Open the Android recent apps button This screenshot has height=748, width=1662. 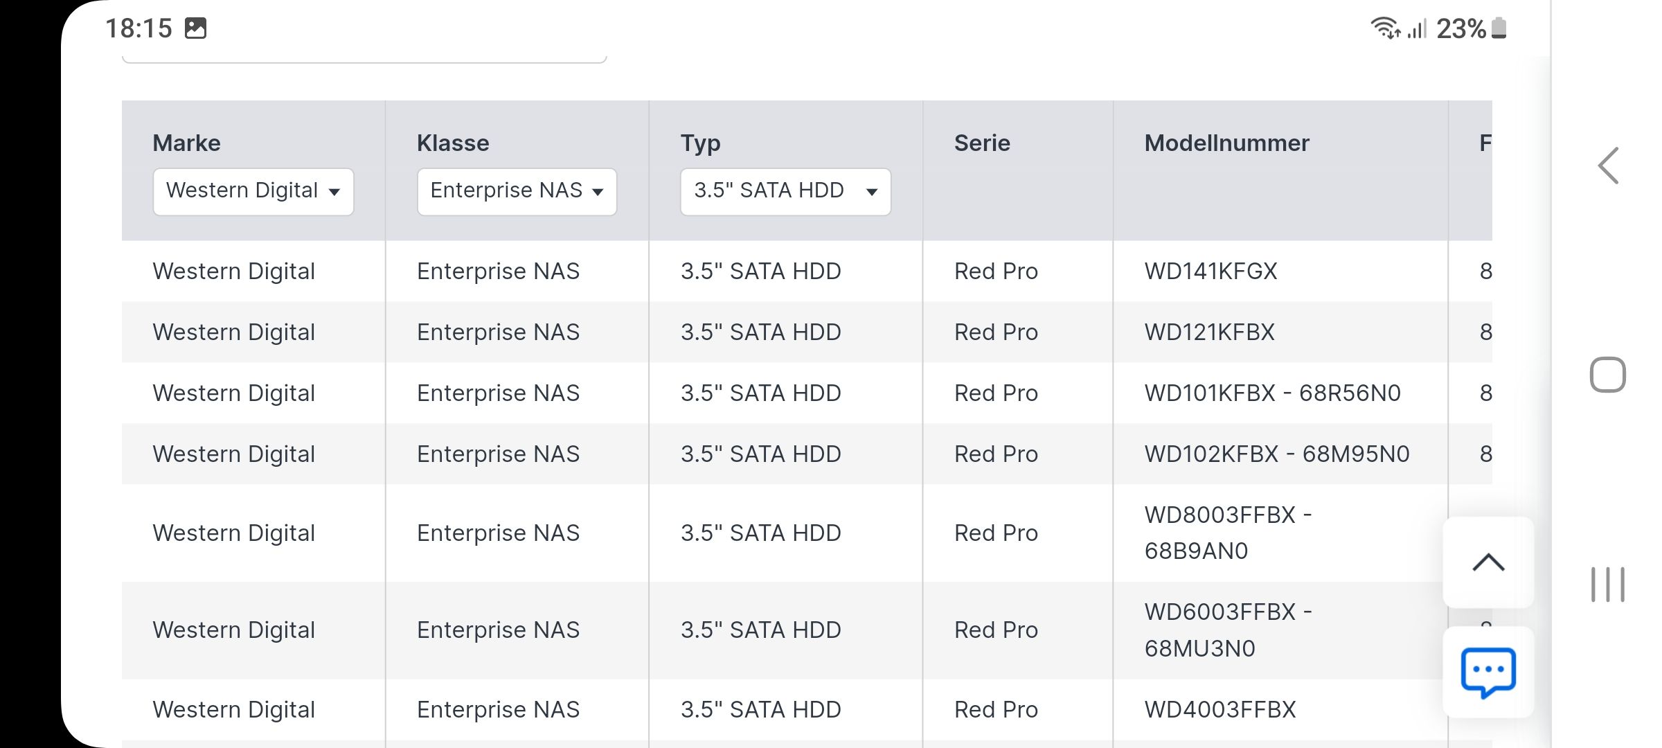pyautogui.click(x=1607, y=584)
